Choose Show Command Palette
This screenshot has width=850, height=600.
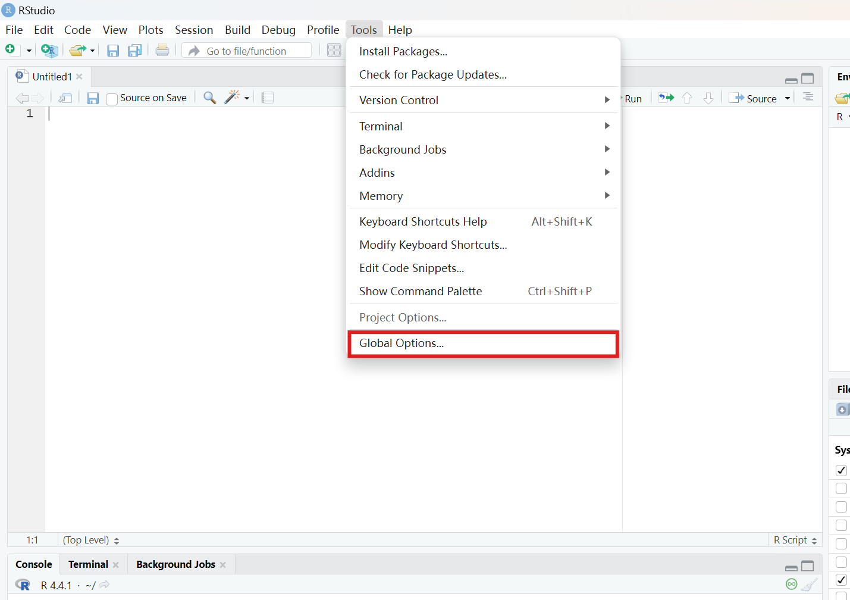[484, 292]
